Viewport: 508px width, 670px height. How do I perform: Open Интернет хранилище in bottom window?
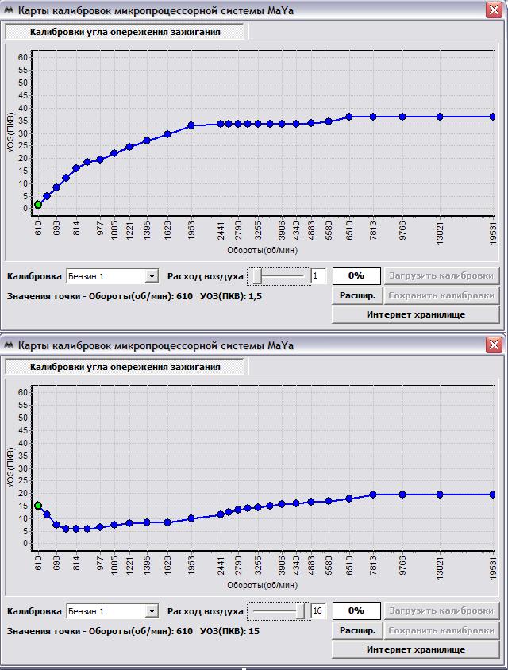(x=415, y=650)
